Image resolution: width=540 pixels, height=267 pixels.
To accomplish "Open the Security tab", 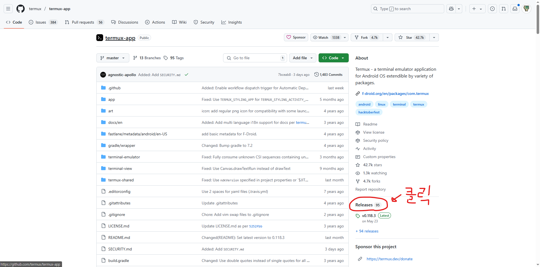I will 204,22.
